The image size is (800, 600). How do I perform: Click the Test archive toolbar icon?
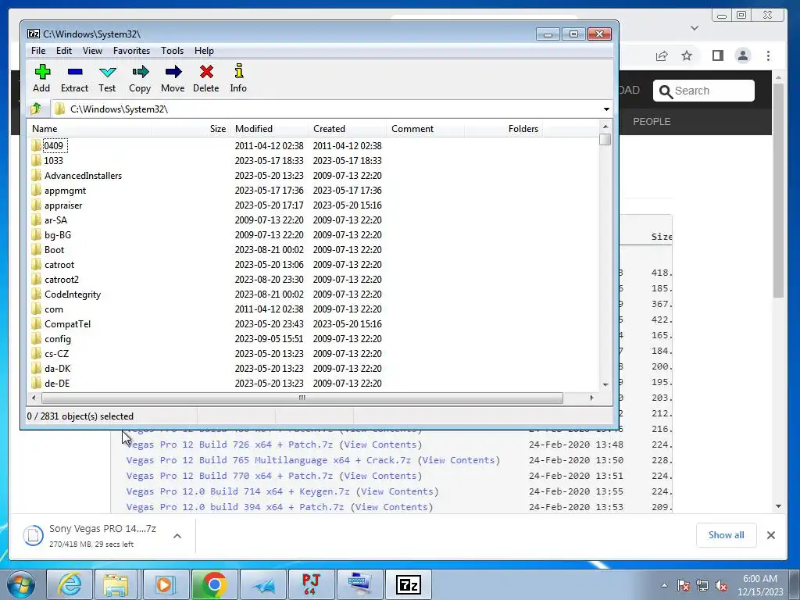107,72
